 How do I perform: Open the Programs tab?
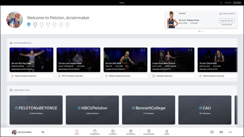(x=95, y=132)
